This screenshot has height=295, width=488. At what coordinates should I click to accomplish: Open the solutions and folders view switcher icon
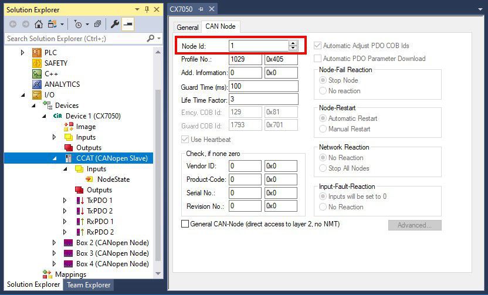[x=52, y=24]
